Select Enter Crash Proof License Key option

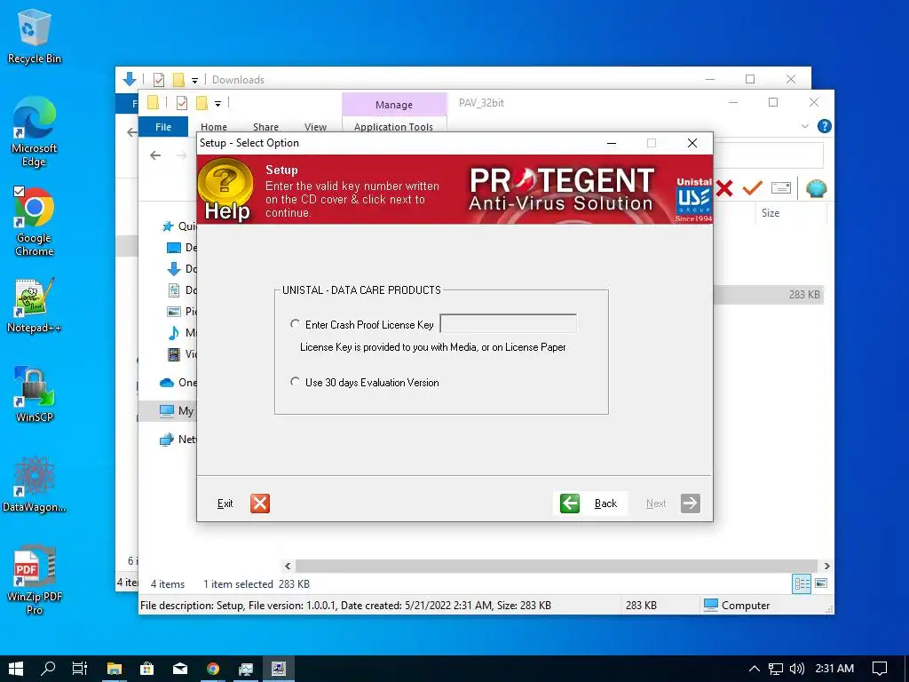(295, 324)
